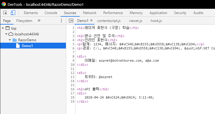This screenshot has width=215, height=114.
Task: Click line number 5 in gutter
Action: [73, 44]
